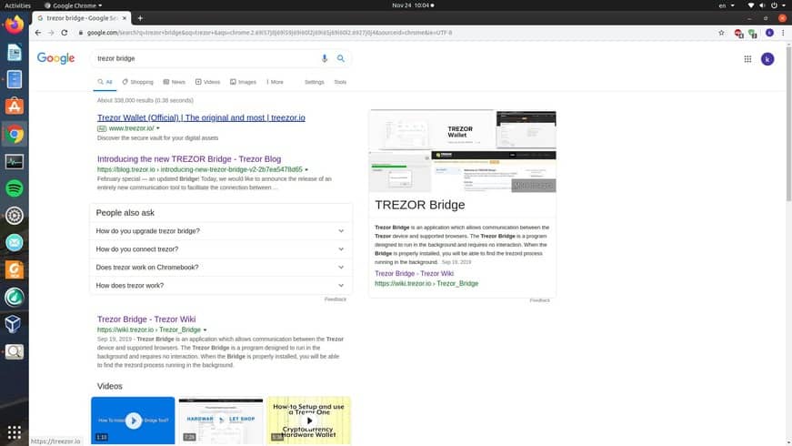Click the Google Chrome dock icon
Screen dimensions: 792x446
[15, 134]
